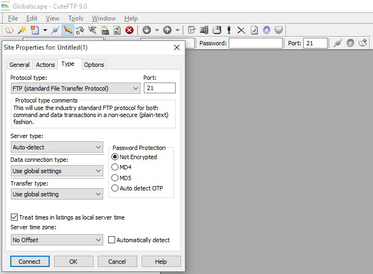This screenshot has height=274, width=373.
Task: Open the Server type Auto-detect dropdown
Action: point(57,147)
